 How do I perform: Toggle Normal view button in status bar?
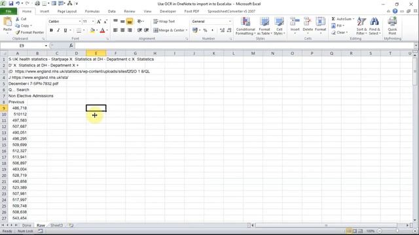click(x=349, y=231)
